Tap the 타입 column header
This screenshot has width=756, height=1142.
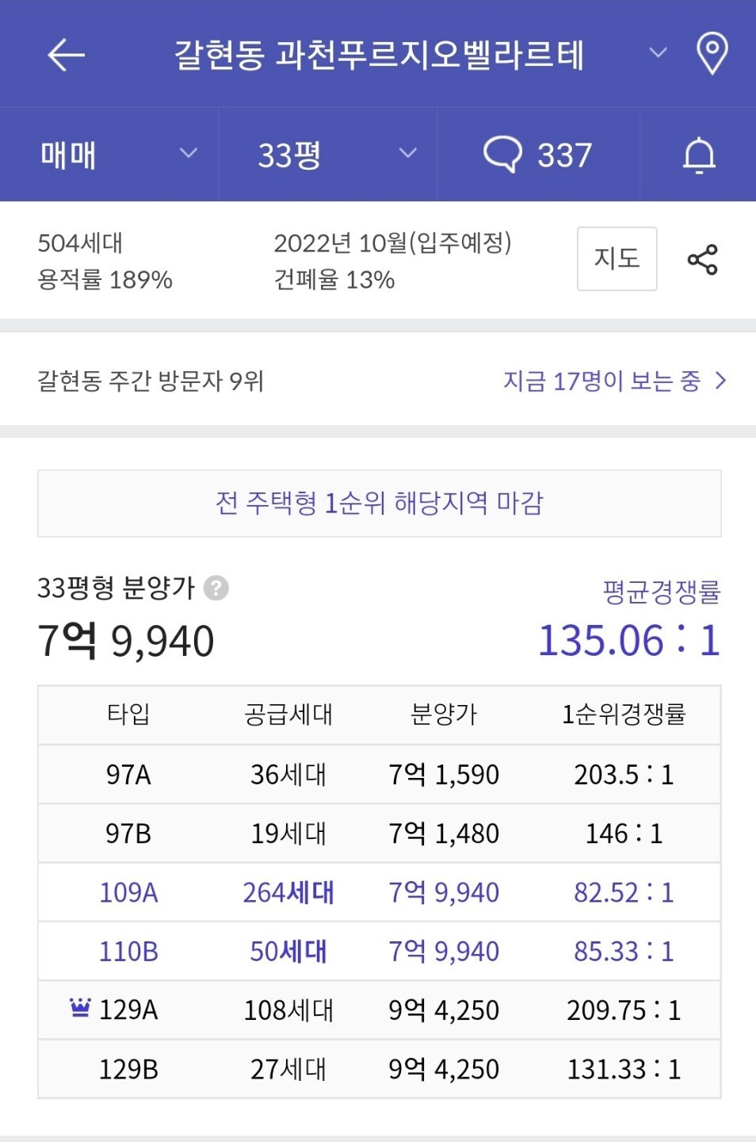(128, 714)
